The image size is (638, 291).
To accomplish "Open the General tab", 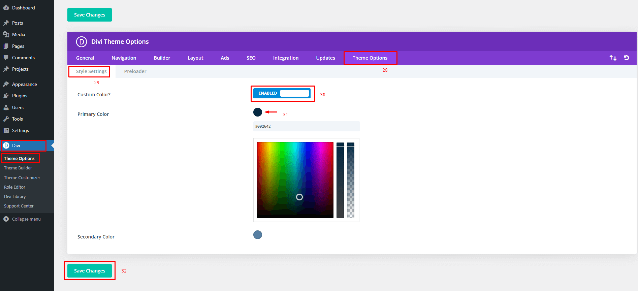I will [x=85, y=58].
